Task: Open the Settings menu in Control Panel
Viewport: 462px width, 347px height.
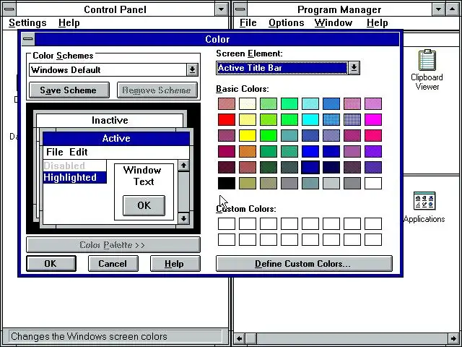Action: (x=27, y=22)
